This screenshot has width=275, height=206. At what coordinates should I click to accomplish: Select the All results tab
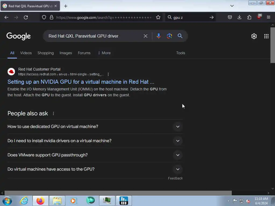point(12,53)
